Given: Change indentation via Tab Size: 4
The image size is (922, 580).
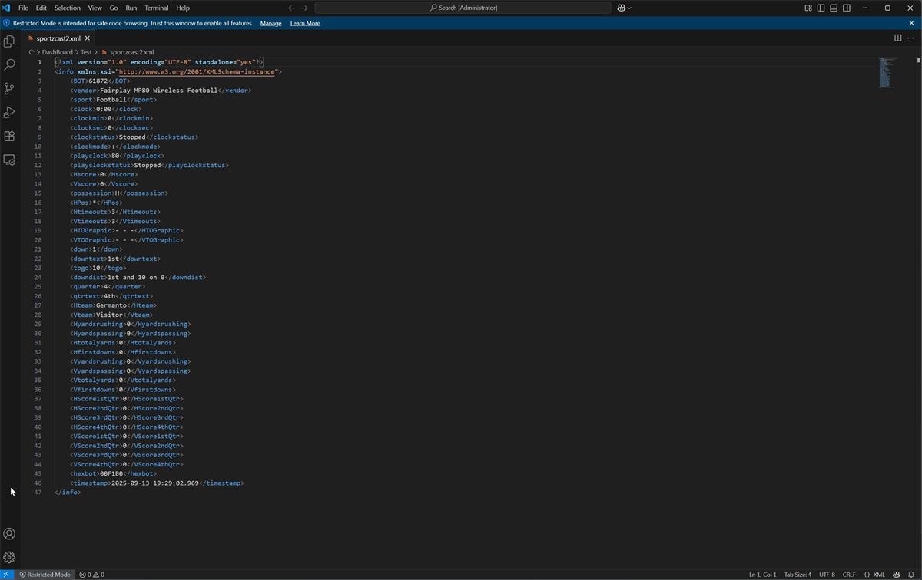Looking at the screenshot, I should pos(798,574).
